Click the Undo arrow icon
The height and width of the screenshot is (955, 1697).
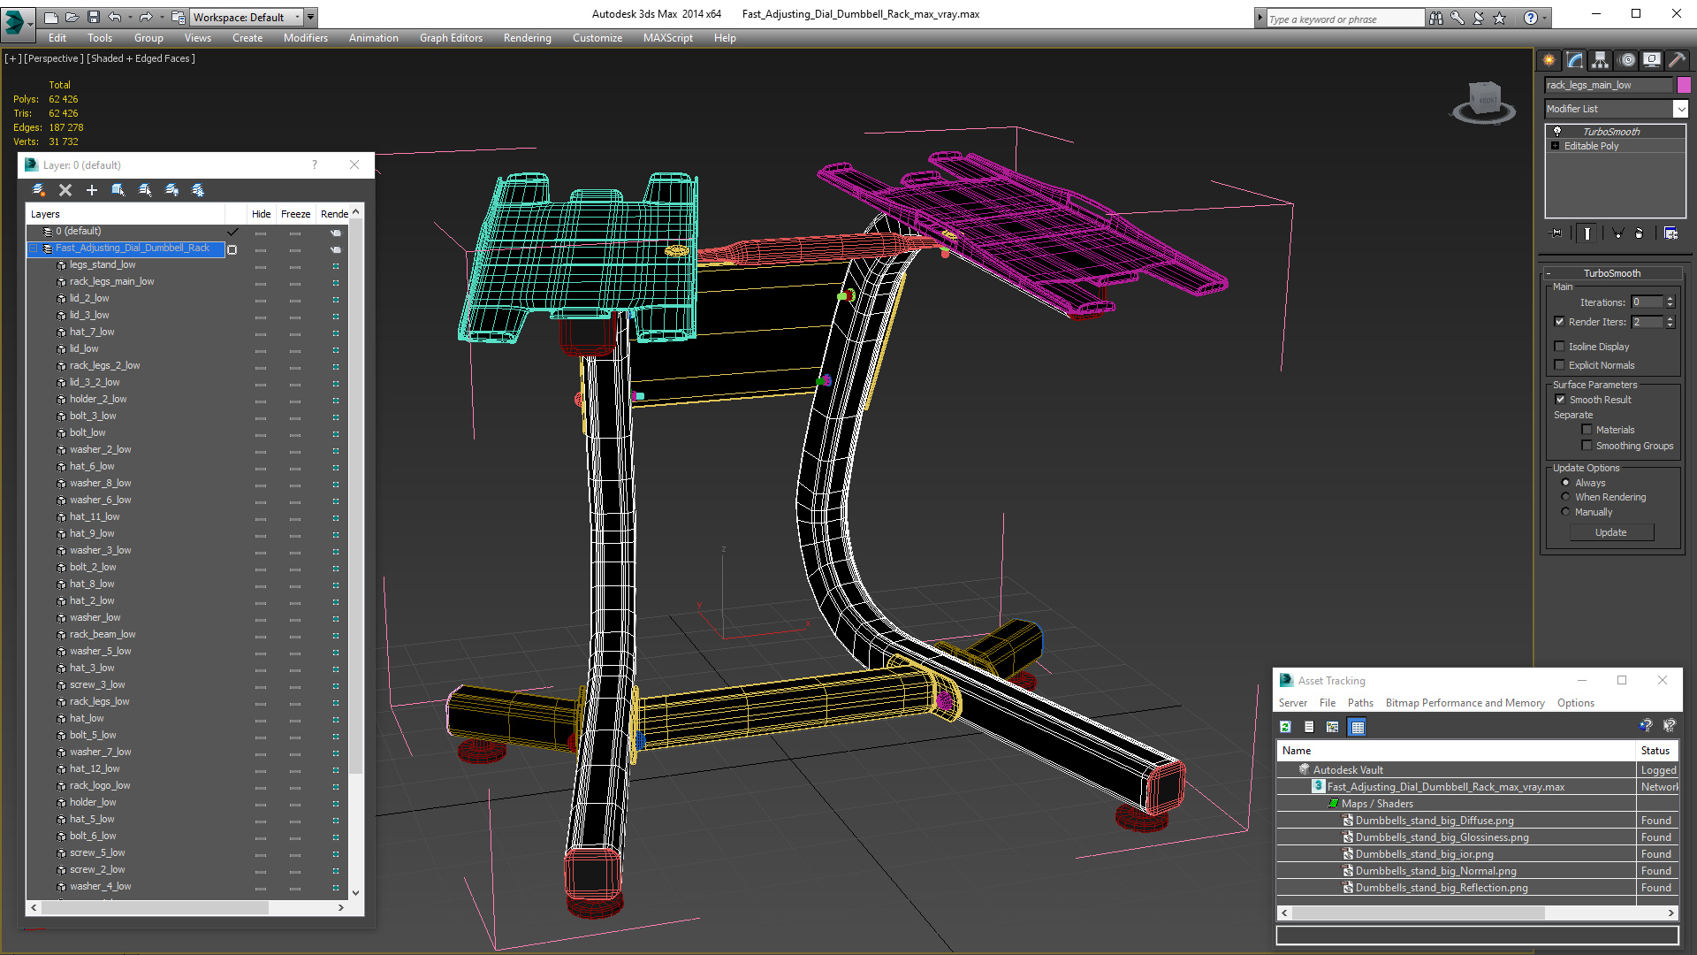tap(114, 17)
